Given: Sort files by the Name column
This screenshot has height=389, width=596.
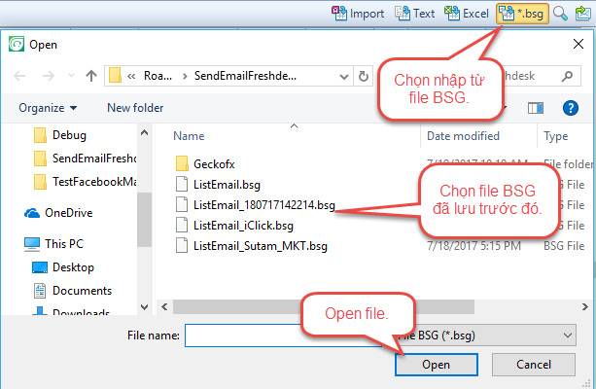Looking at the screenshot, I should (189, 136).
